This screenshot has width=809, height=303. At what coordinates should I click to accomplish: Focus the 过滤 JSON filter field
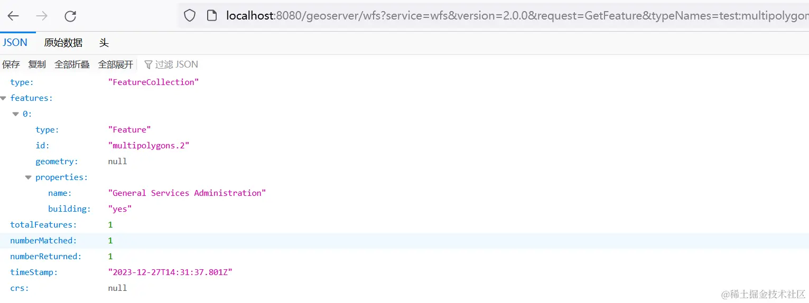pos(176,64)
